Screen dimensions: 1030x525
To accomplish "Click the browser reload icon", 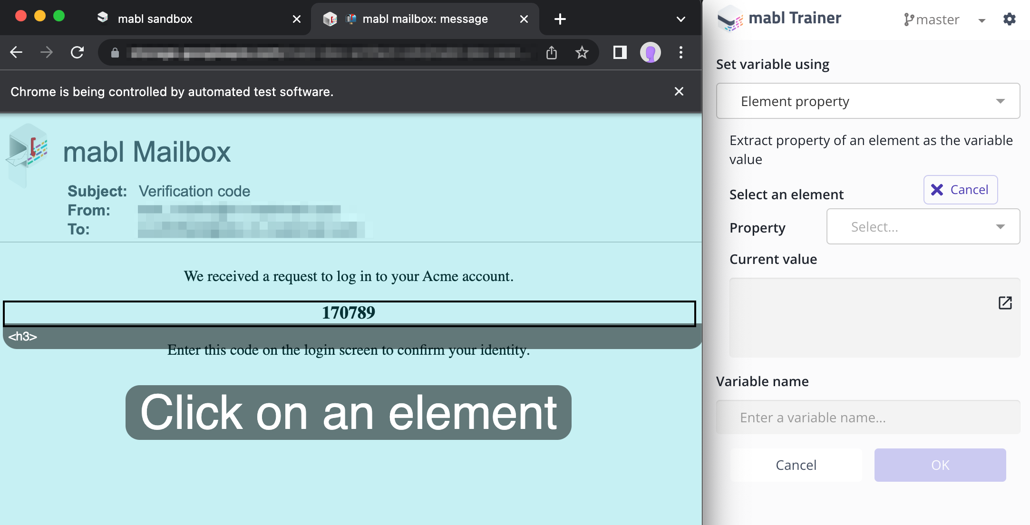I will [x=77, y=52].
